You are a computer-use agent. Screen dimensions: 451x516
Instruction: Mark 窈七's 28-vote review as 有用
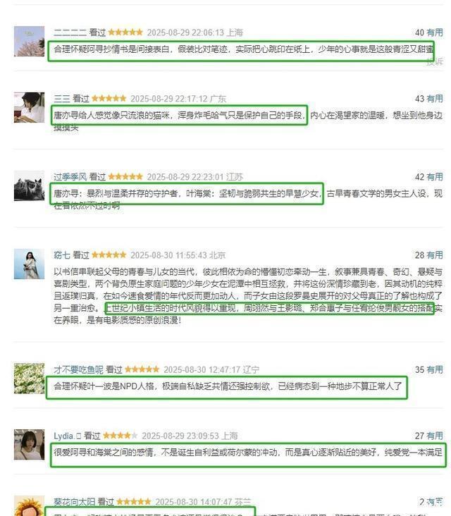coord(435,255)
